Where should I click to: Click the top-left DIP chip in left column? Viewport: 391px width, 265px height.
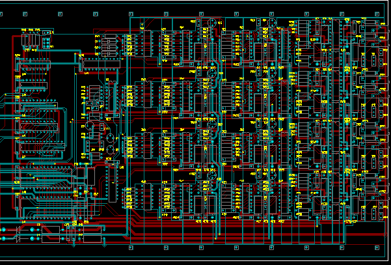click(x=34, y=66)
